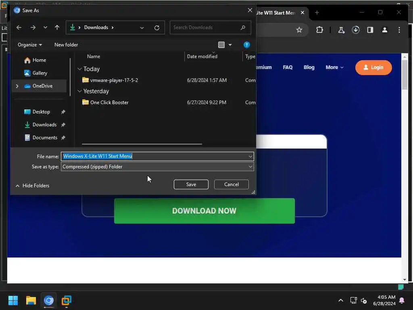The width and height of the screenshot is (413, 310).
Task: Unpin Documents pin icon
Action: click(x=63, y=138)
